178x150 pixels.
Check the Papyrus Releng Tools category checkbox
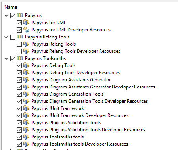coord(13,37)
